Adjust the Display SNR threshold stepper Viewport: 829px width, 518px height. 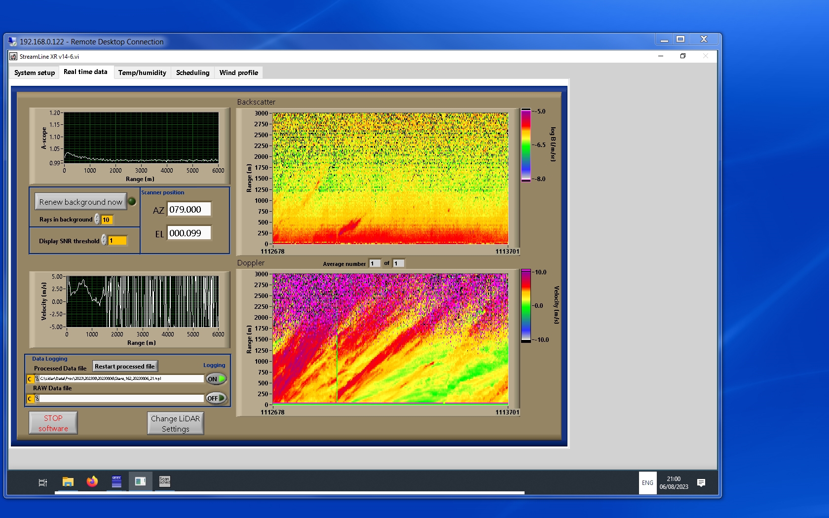click(x=104, y=240)
